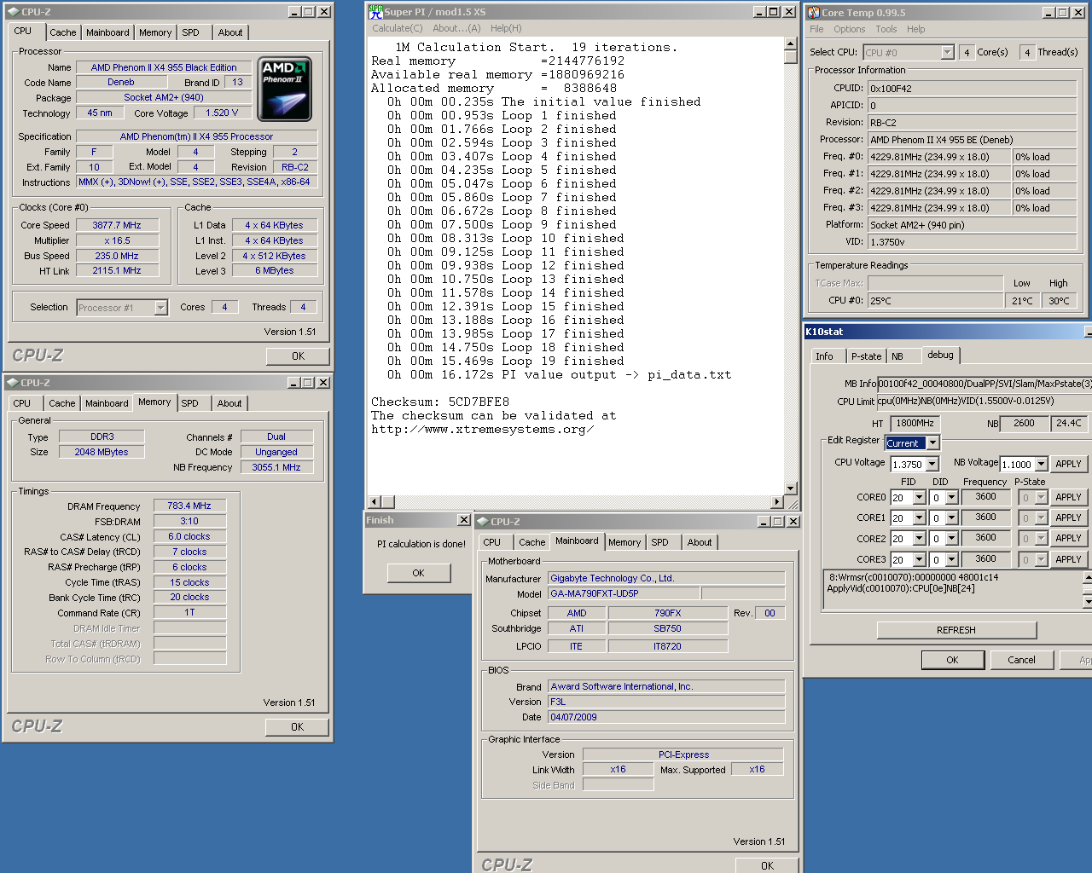The image size is (1092, 873).
Task: Click APPLY on the CORE0 row
Action: point(1068,497)
